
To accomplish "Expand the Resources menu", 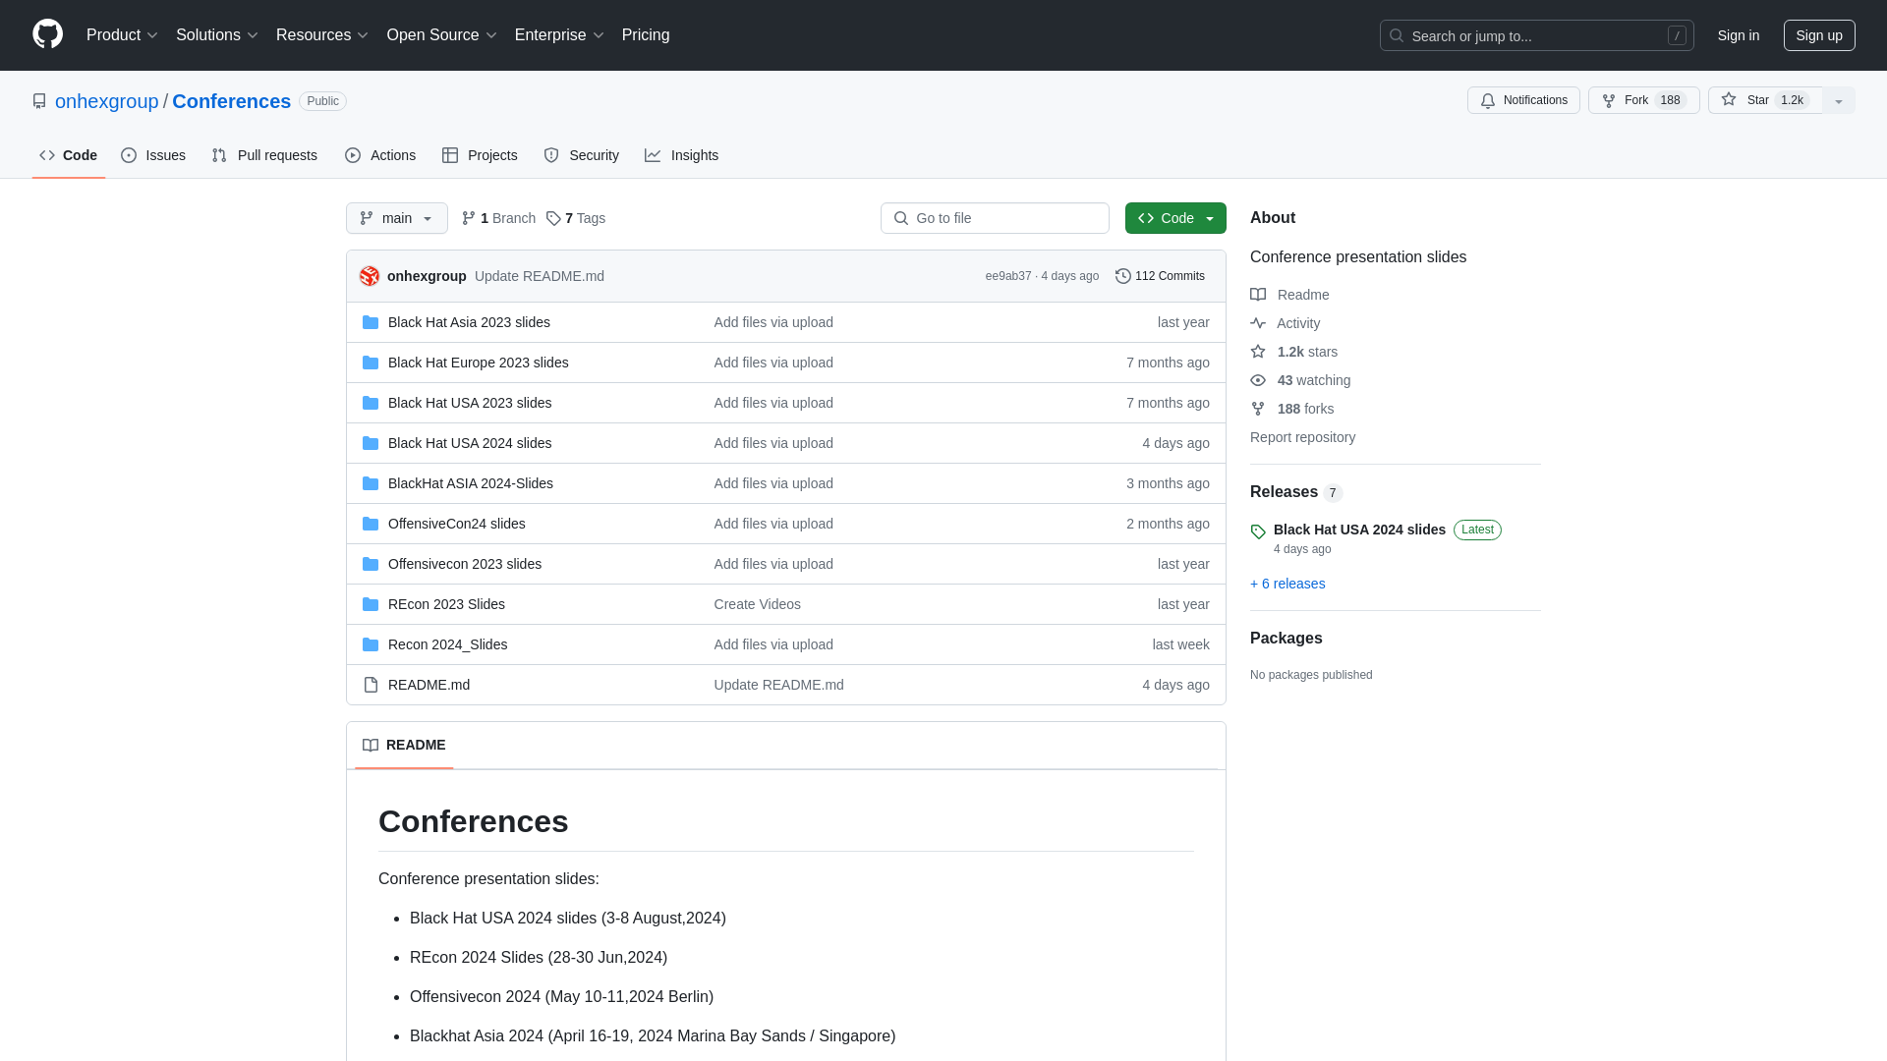I will 322,35.
